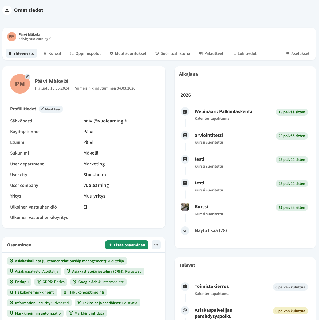The width and height of the screenshot is (319, 320).
Task: Switch to the Kurssit tab
Action: [x=52, y=53]
